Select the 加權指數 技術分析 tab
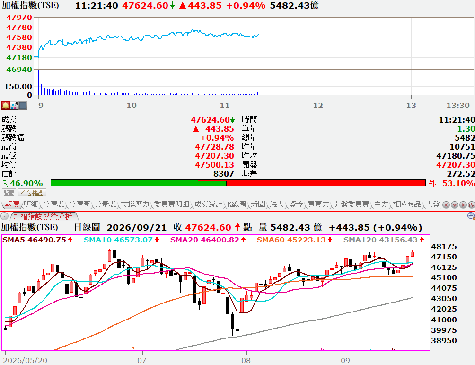This screenshot has height=365, width=475. [x=43, y=216]
